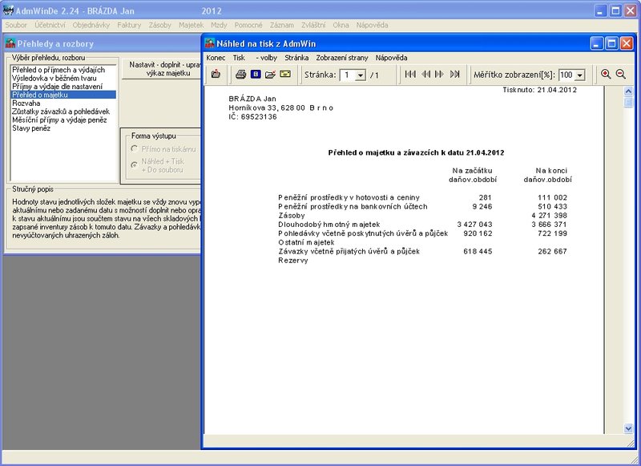The image size is (641, 466).
Task: Open Faktury menu in main window
Action: 129,25
